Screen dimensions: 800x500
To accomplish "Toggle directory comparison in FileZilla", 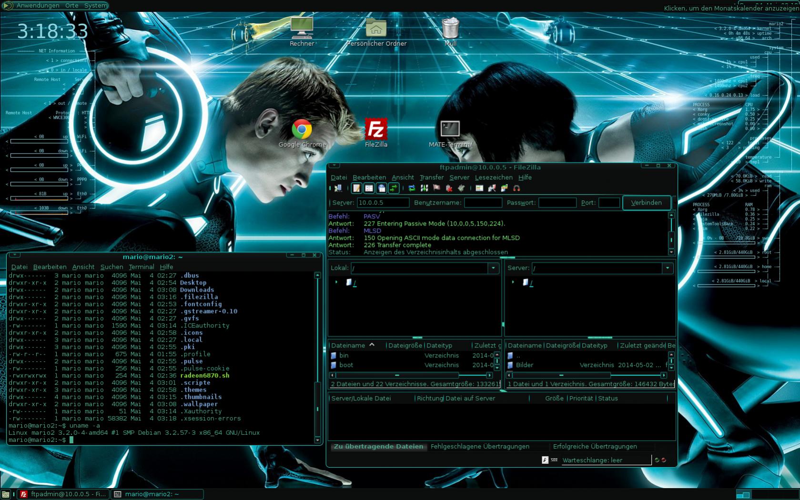I will pos(492,188).
